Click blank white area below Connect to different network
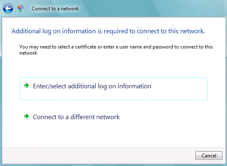This screenshot has height=166, width=227. tap(113, 134)
